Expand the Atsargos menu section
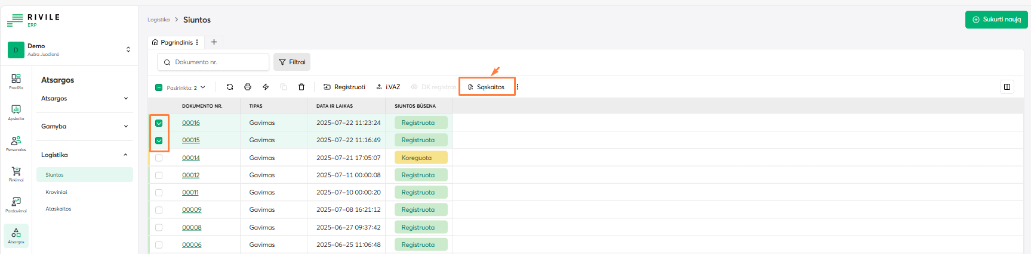 pyautogui.click(x=84, y=99)
